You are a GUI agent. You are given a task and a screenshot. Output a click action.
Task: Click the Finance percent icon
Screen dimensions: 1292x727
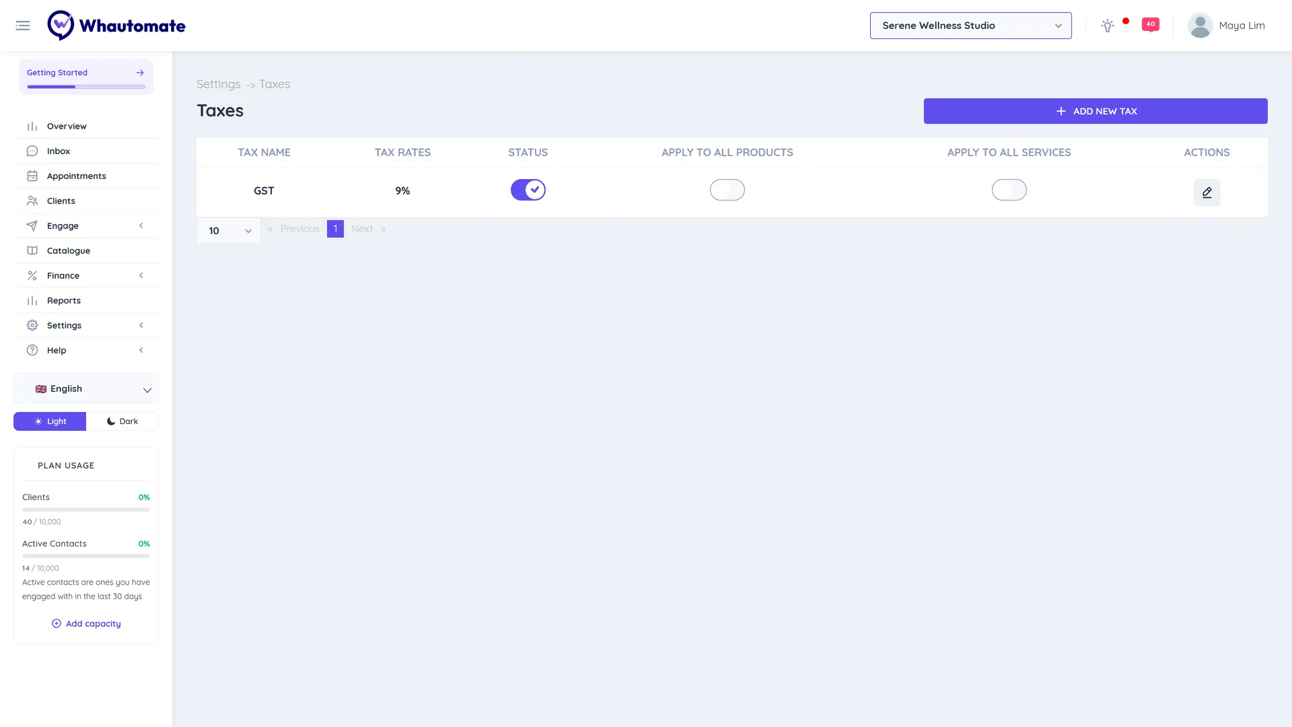pyautogui.click(x=32, y=275)
